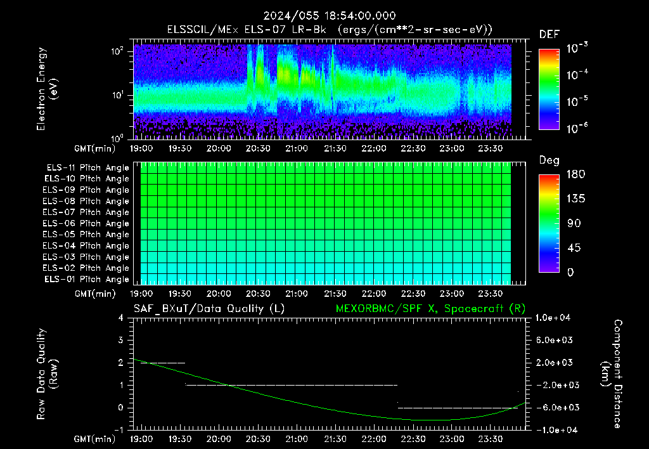Select the ELS-08 Pitch Angle label
649x449 pixels.
[x=86, y=201]
